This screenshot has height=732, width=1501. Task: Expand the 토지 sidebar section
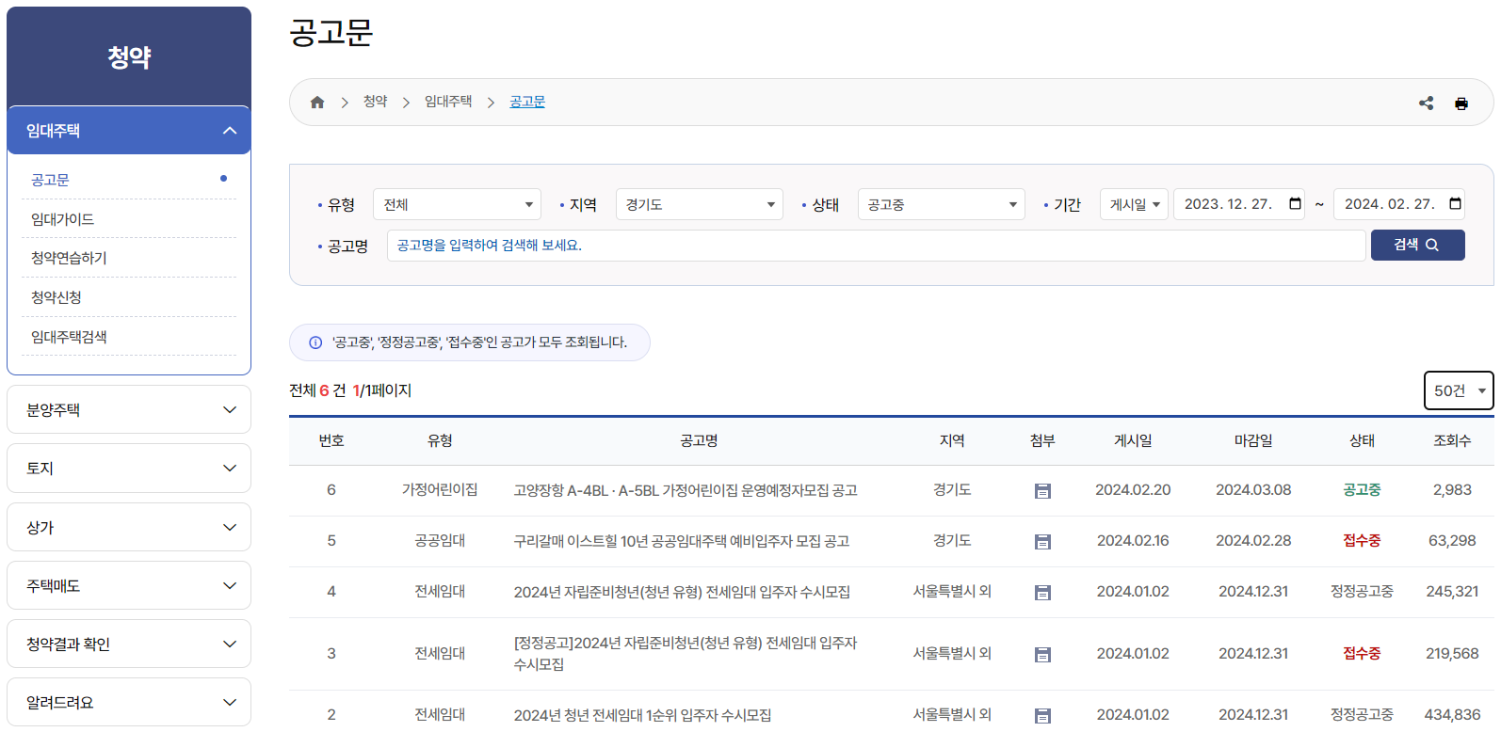click(x=129, y=468)
